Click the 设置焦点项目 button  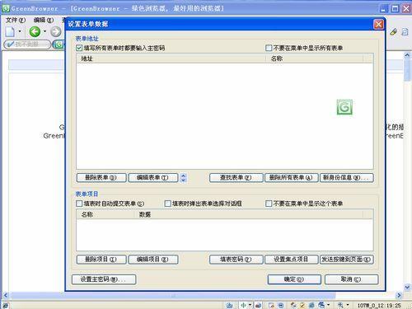pyautogui.click(x=291, y=260)
